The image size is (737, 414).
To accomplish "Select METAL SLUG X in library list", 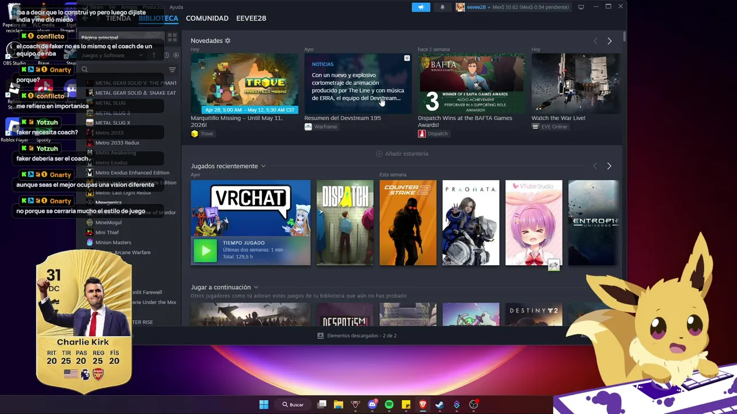I will pos(113,123).
